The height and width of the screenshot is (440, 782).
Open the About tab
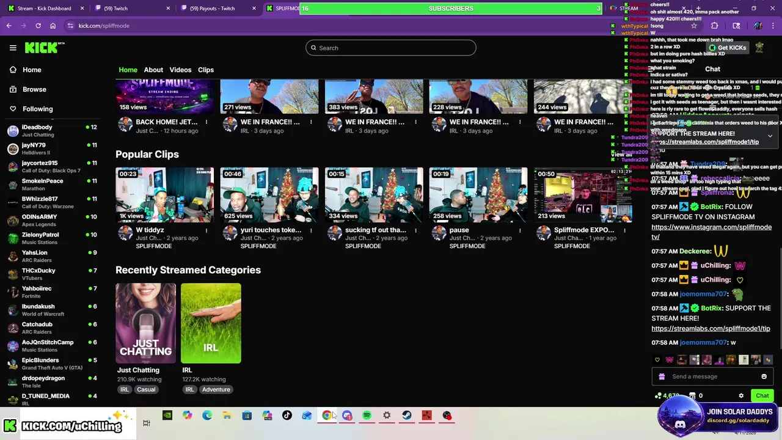[x=153, y=70]
